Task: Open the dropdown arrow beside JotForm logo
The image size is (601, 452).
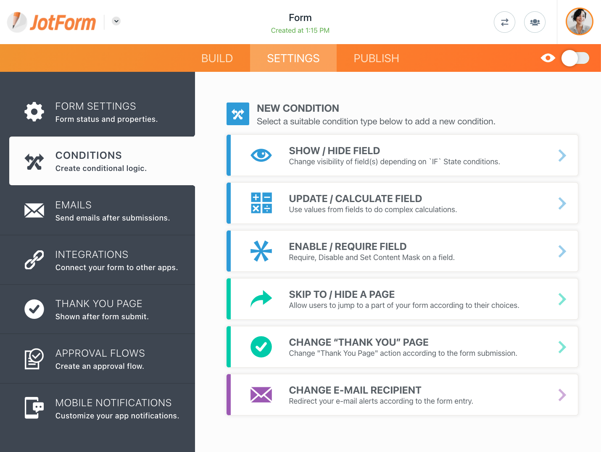Action: 116,21
